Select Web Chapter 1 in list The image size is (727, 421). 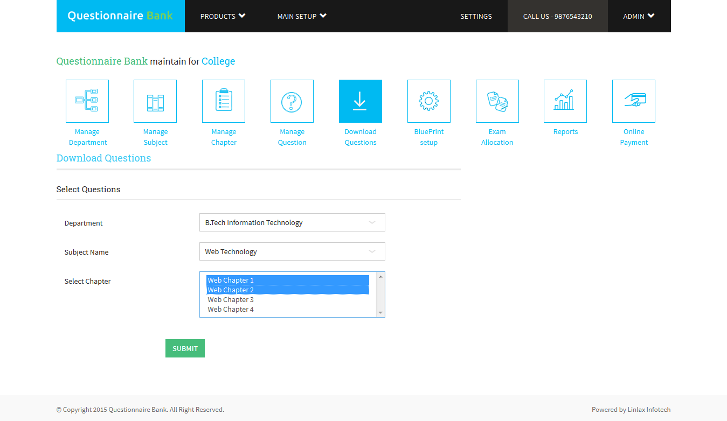click(x=288, y=280)
